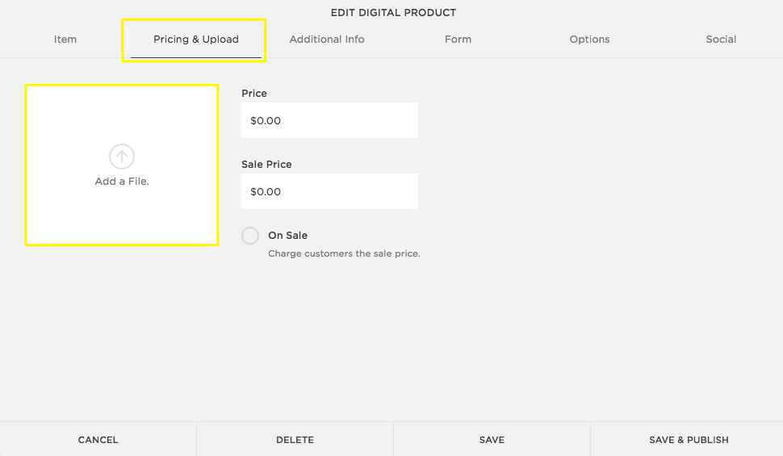Viewport: 783px width, 456px height.
Task: Focus the Sale Price input field
Action: [x=329, y=191]
